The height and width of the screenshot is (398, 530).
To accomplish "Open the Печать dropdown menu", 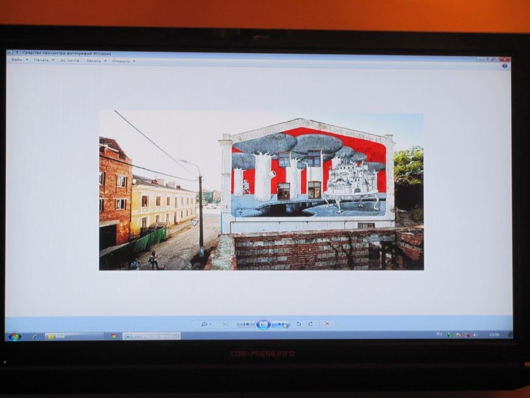I will point(44,60).
